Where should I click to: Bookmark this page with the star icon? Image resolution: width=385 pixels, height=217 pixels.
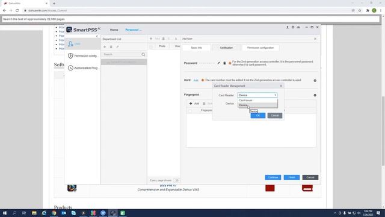pyautogui.click(x=360, y=11)
